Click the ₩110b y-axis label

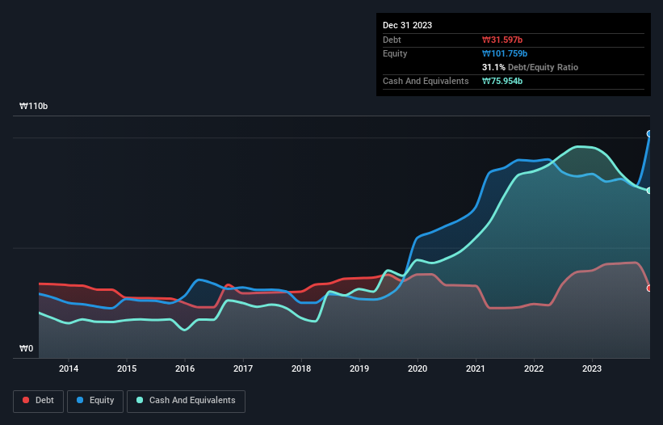[33, 106]
